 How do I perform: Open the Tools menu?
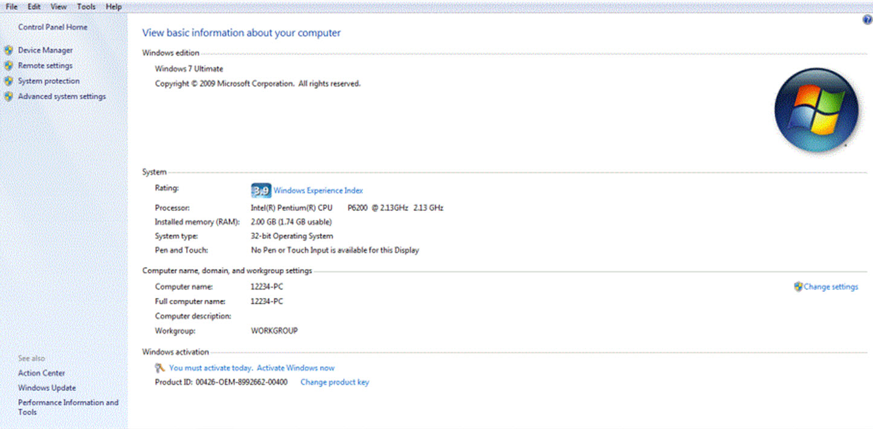[x=86, y=7]
